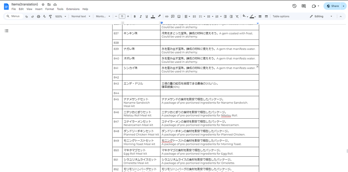Undo the last change

pyautogui.click(x=26, y=16)
